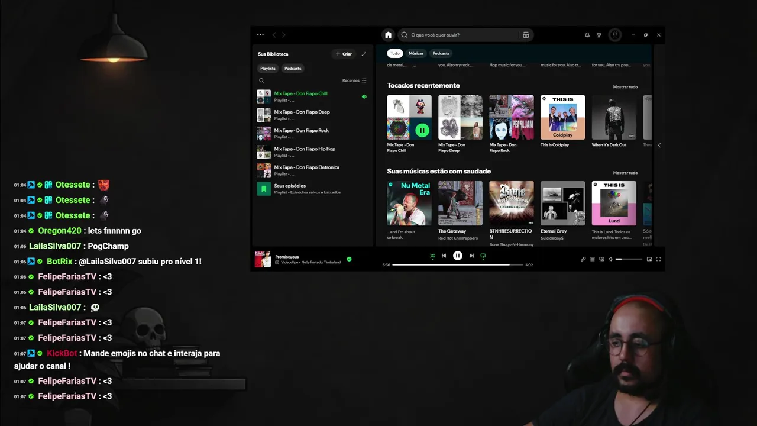The image size is (757, 426).
Task: Search within the library
Action: pos(261,80)
